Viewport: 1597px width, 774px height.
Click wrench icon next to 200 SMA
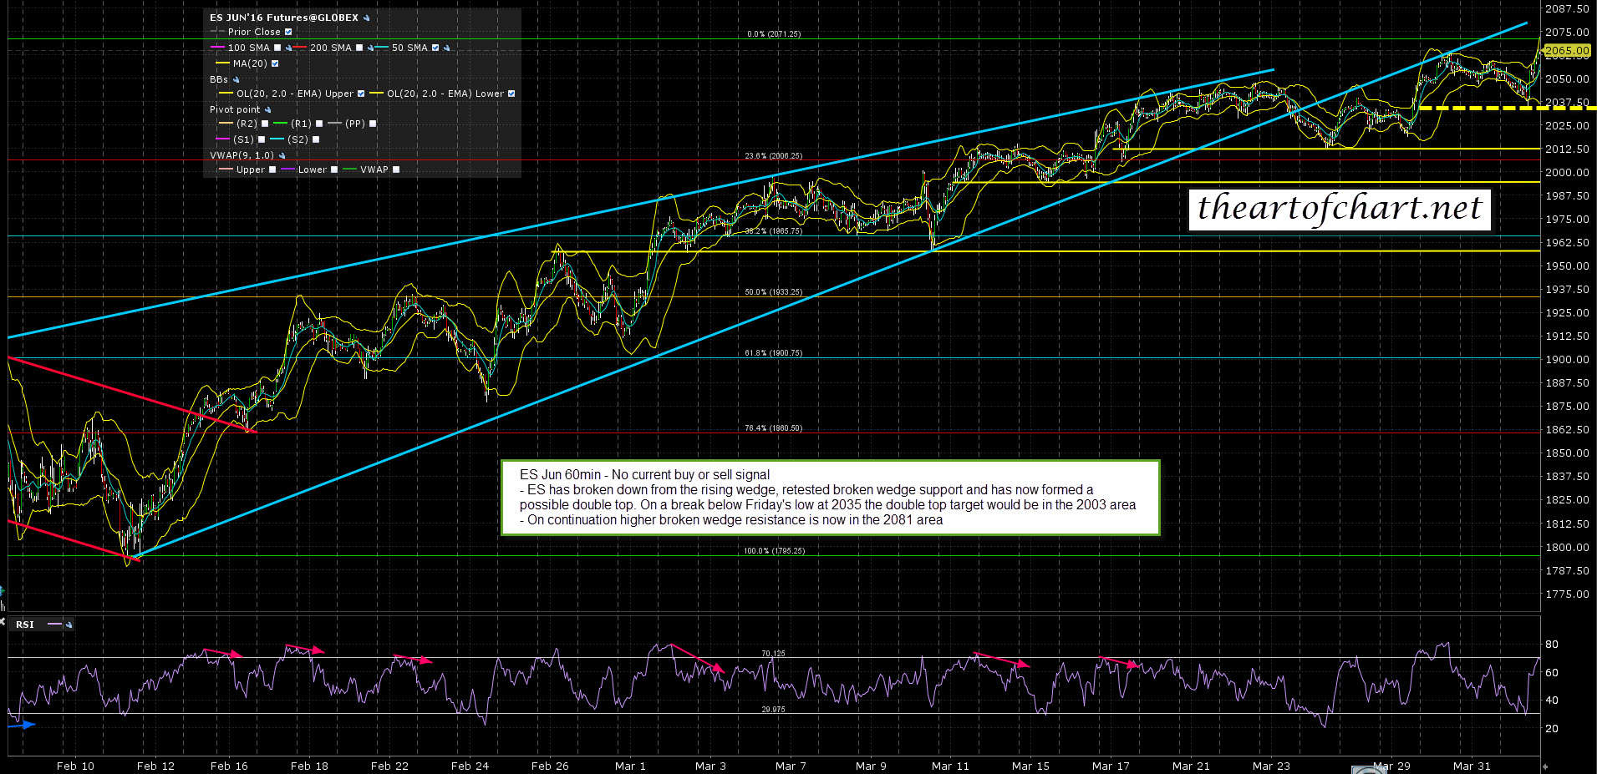point(370,48)
